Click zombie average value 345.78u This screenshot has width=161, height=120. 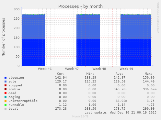click(121, 89)
